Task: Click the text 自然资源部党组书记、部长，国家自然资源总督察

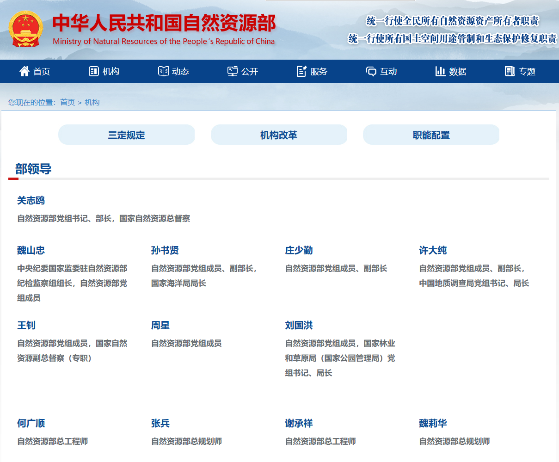Action: [104, 218]
